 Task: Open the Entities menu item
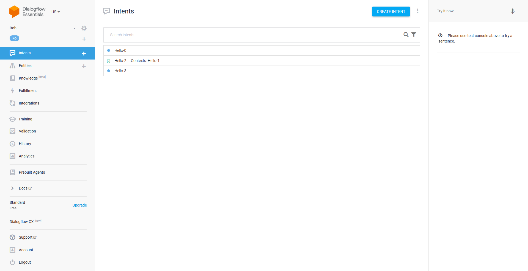pos(25,66)
